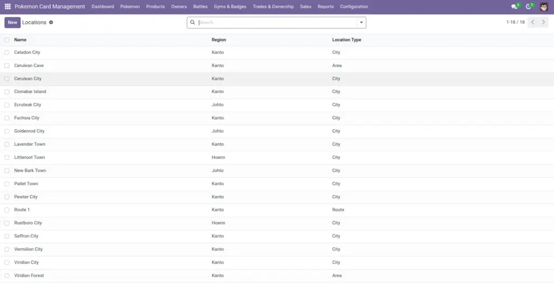
Task: Open the Gyms & Badges menu
Action: (230, 6)
